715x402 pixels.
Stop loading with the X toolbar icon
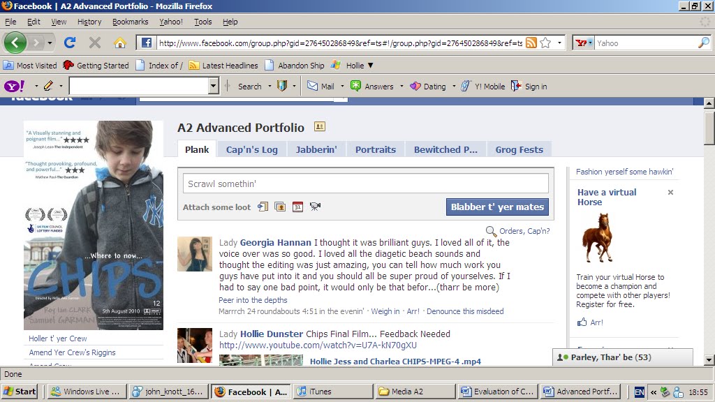(x=95, y=43)
